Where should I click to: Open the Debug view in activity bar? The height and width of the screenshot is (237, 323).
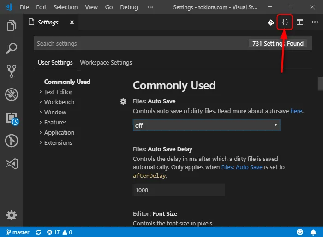[x=12, y=95]
